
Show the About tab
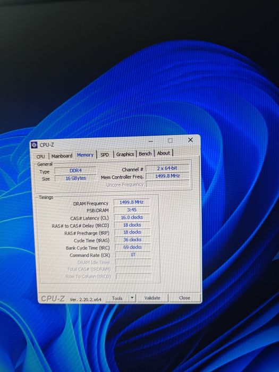(x=164, y=153)
